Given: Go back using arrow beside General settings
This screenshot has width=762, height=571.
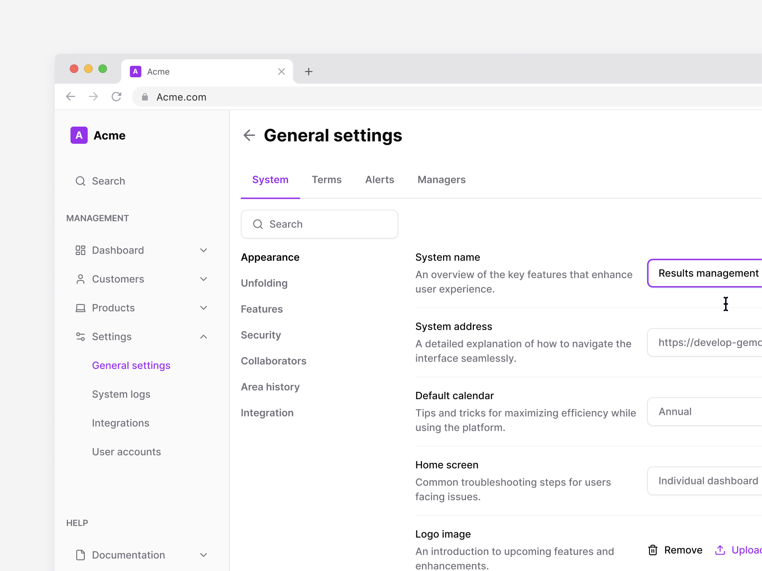Looking at the screenshot, I should pos(249,135).
